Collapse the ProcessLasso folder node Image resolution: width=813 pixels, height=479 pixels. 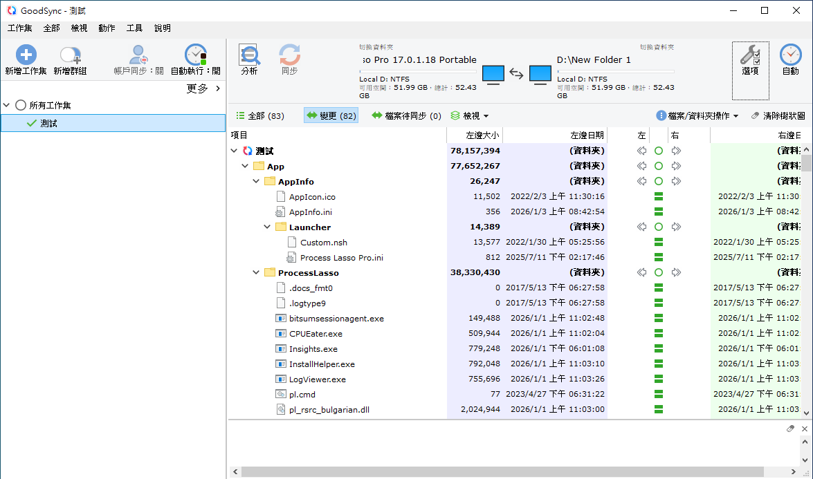256,272
